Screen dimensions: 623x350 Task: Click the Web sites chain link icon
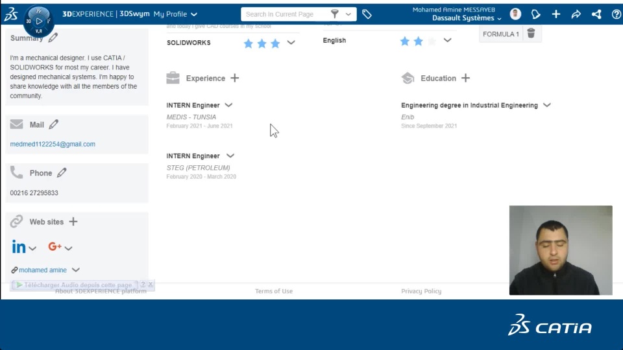17,221
